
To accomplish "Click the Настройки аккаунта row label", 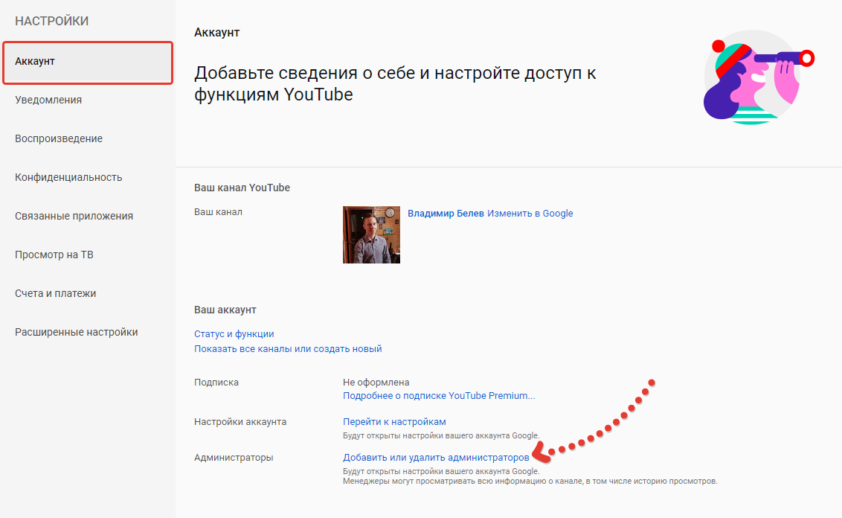I will [240, 422].
